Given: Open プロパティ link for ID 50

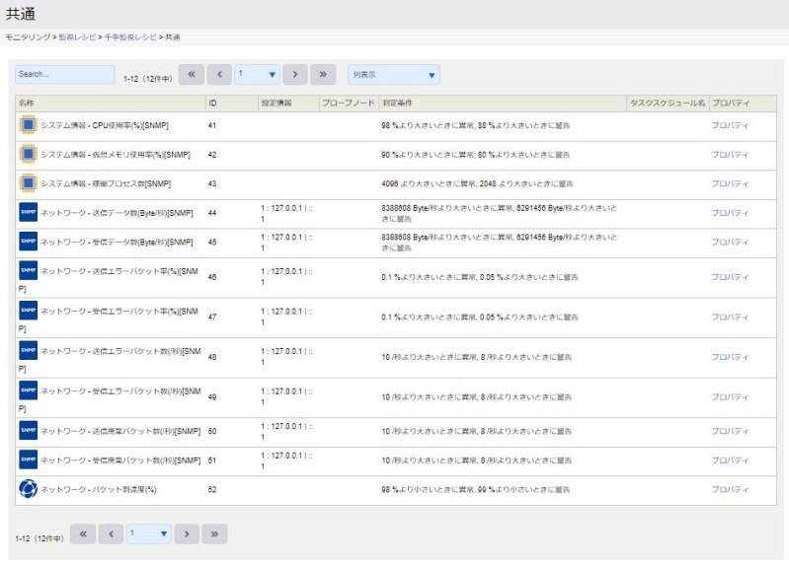Looking at the screenshot, I should [x=730, y=431].
